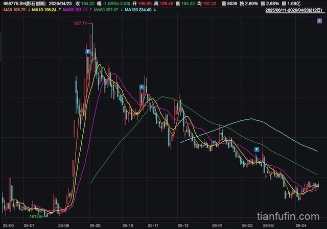This screenshot has width=327, height=229.
Task: Click the F marker just before 25-11
Action: [142, 88]
